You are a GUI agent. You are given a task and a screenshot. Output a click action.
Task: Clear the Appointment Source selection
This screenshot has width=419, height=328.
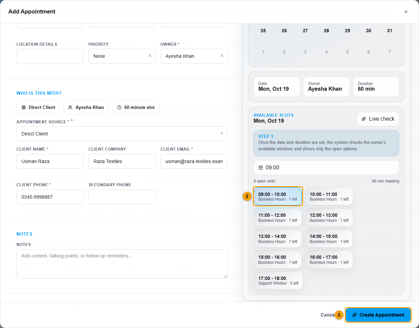click(x=222, y=133)
